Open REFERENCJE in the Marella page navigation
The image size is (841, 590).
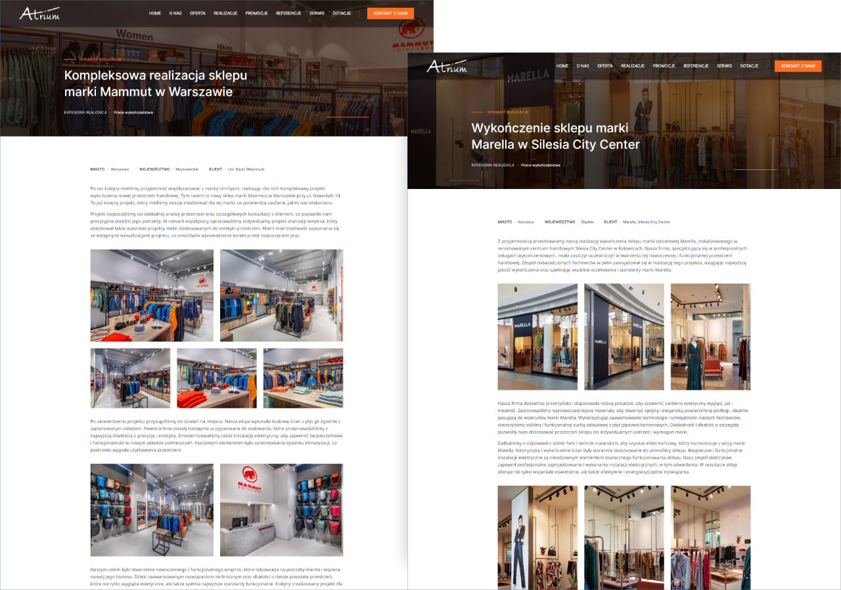(x=696, y=66)
